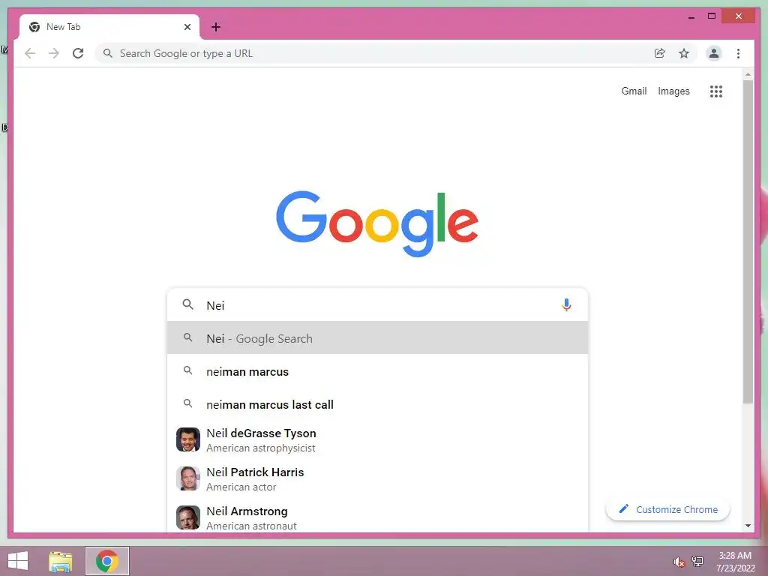Open the Chrome three-dot menu
Image resolution: width=768 pixels, height=576 pixels.
click(x=738, y=53)
